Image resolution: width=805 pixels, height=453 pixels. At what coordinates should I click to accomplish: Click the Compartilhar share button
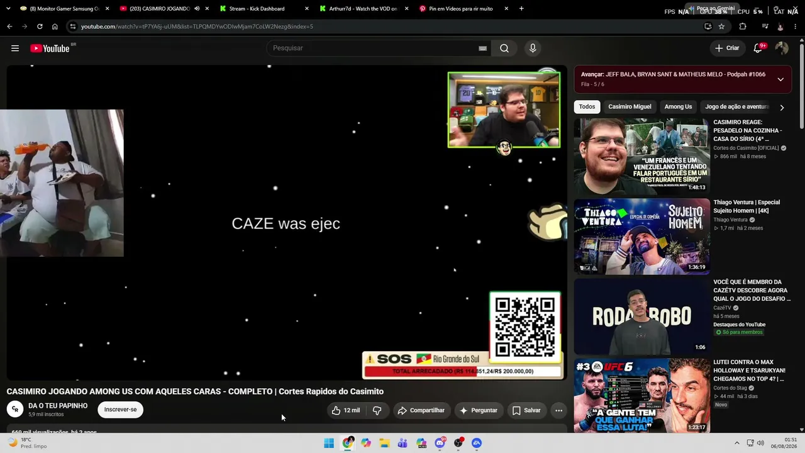421,410
